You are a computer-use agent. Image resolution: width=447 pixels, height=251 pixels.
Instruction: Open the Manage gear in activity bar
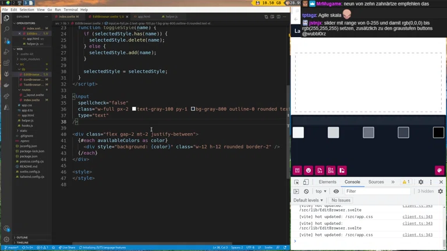coord(6,239)
